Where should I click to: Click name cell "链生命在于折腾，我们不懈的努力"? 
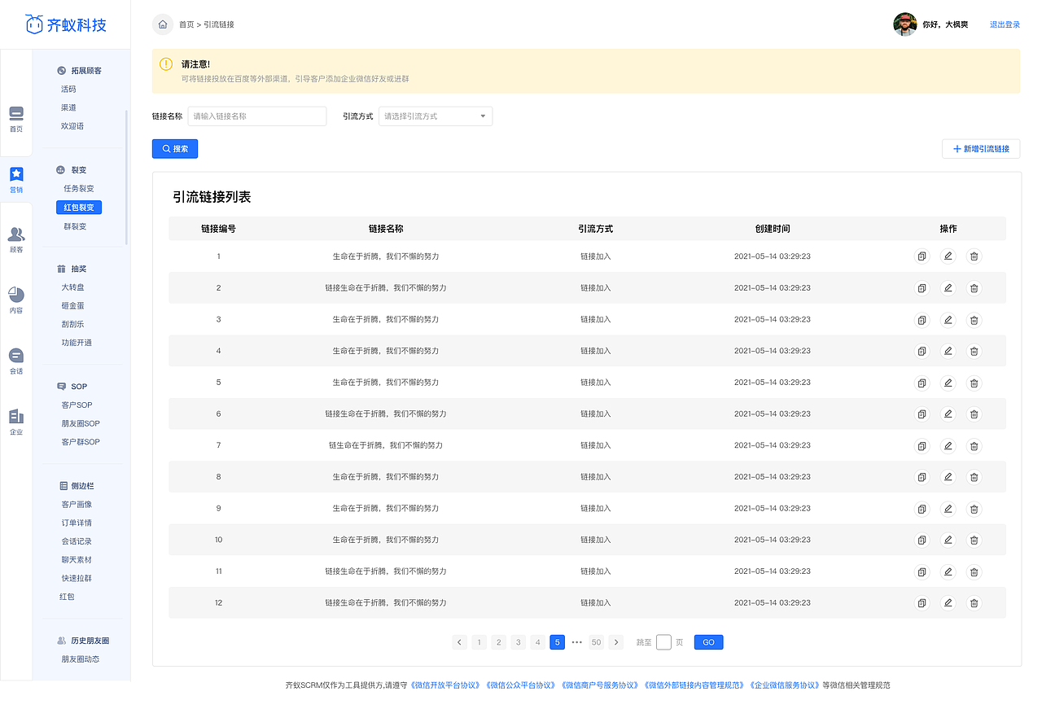coord(386,445)
